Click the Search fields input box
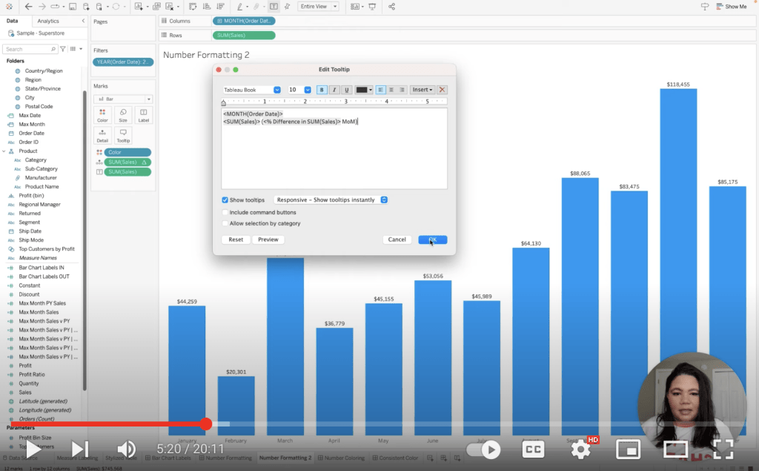This screenshot has width=759, height=471. click(30, 49)
